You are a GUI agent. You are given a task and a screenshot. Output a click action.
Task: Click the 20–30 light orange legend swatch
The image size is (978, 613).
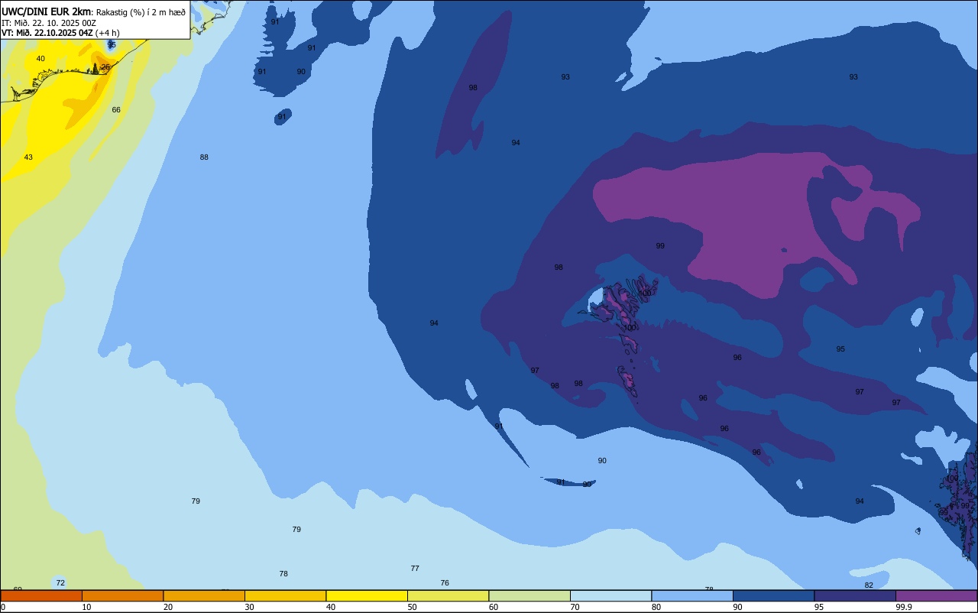pos(204,595)
